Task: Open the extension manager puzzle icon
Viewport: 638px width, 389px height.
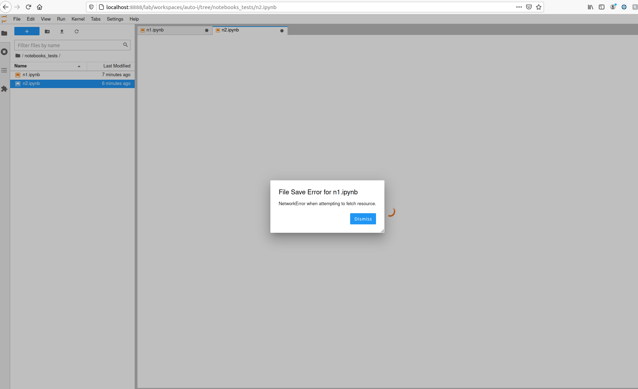Action: point(5,89)
